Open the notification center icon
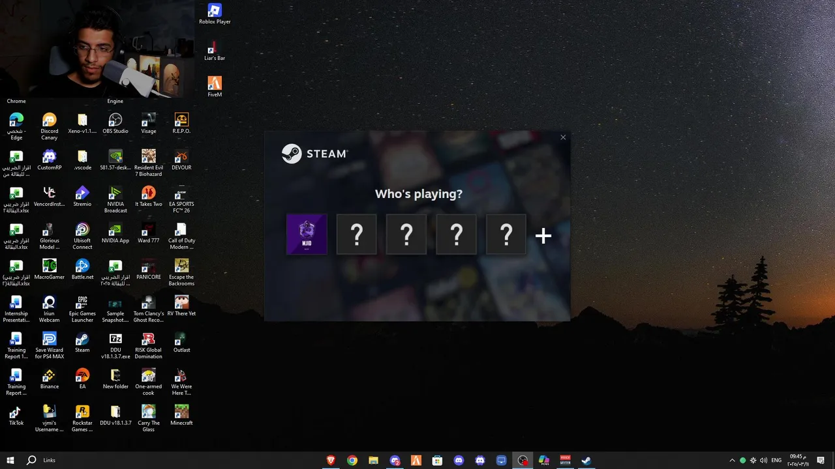 point(821,461)
